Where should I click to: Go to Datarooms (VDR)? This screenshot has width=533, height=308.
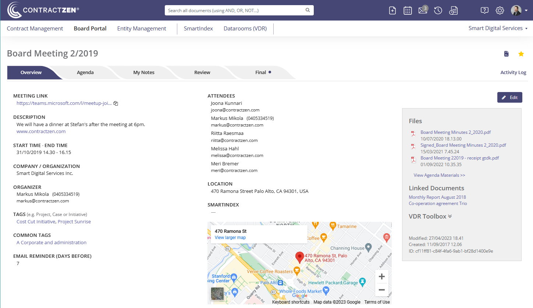pos(245,29)
